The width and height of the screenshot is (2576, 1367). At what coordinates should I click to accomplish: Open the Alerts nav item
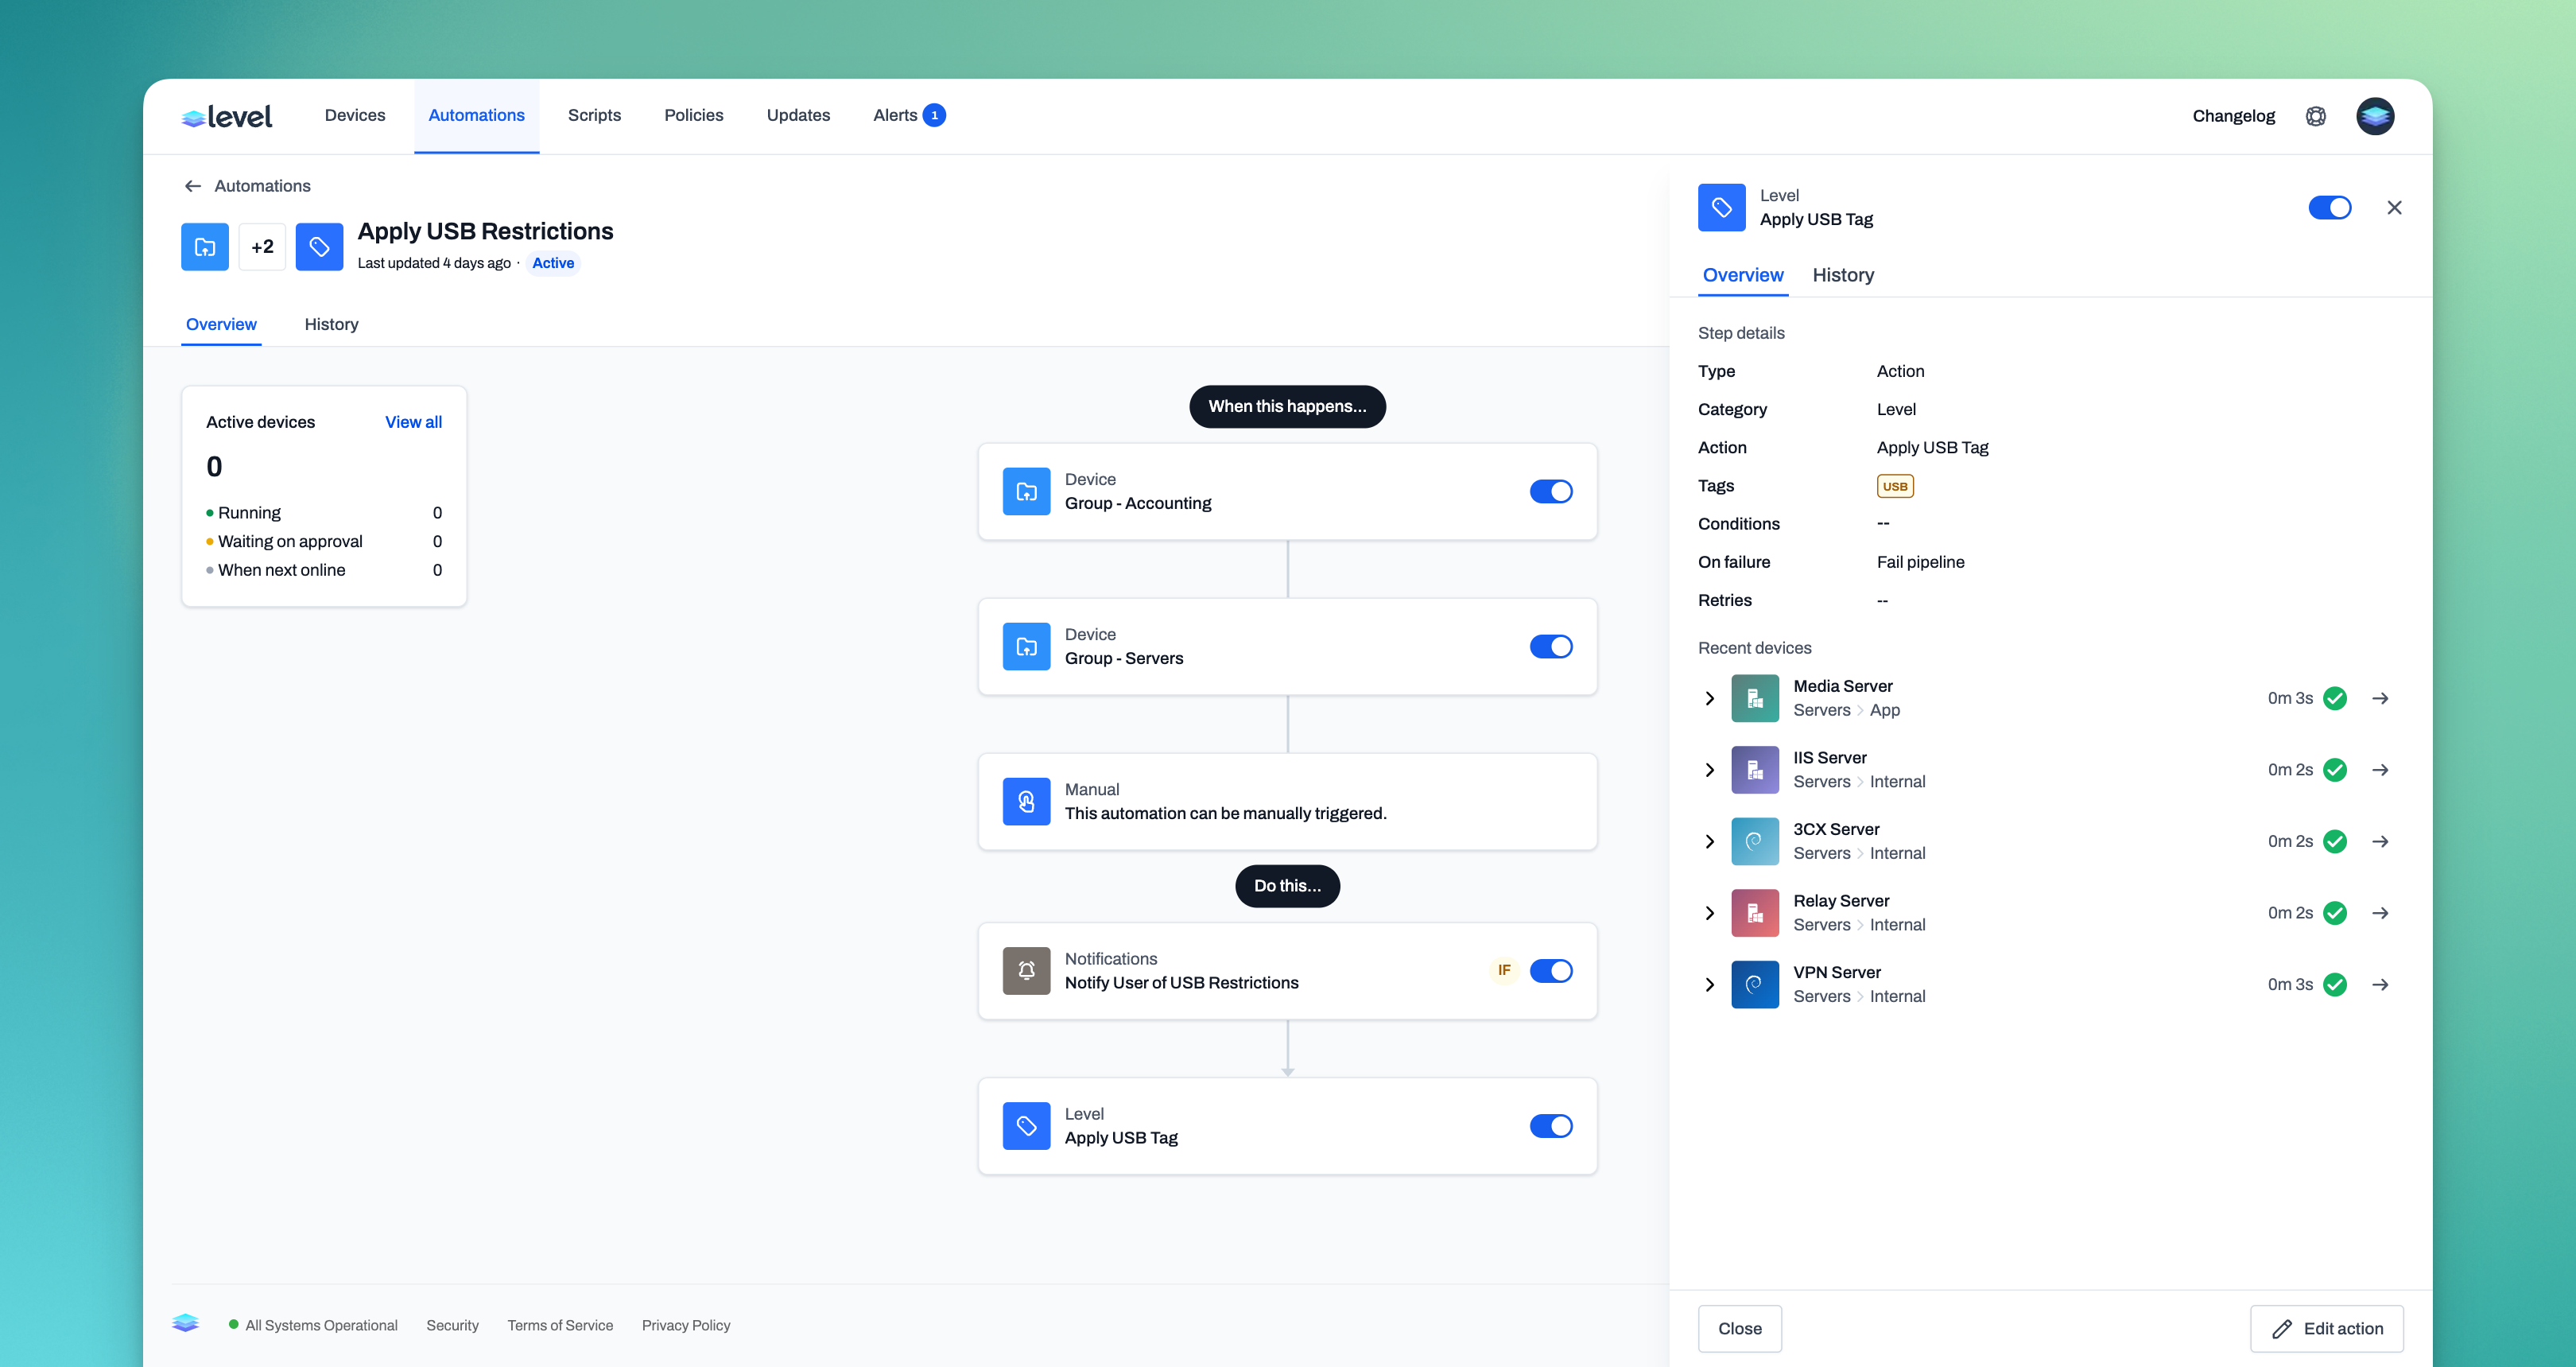909,115
